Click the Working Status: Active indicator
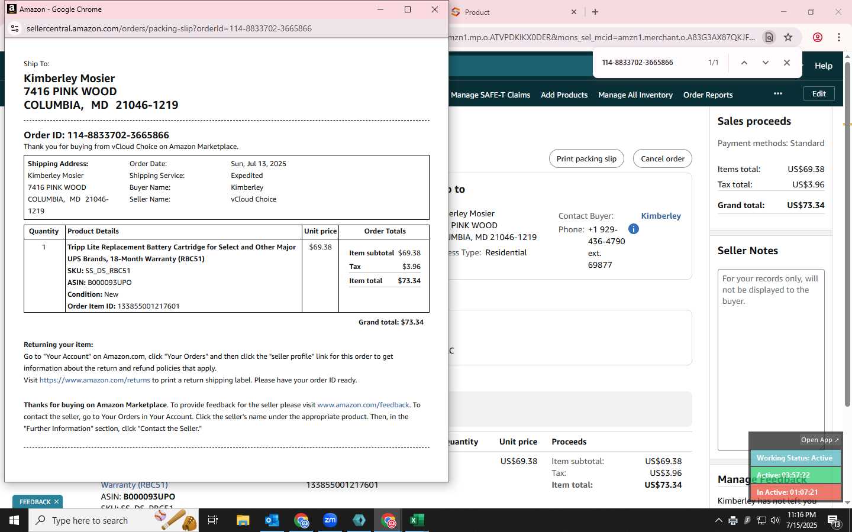 click(795, 458)
